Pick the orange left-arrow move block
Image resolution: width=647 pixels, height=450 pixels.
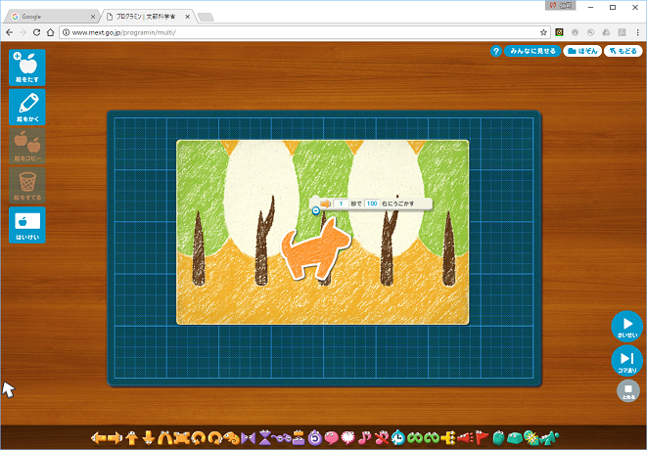97,437
